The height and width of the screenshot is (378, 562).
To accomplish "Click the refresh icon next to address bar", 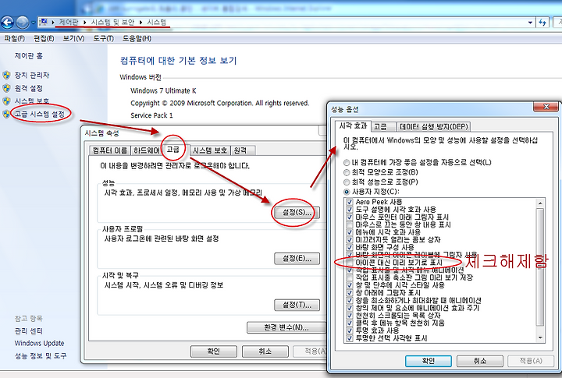I will point(542,23).
